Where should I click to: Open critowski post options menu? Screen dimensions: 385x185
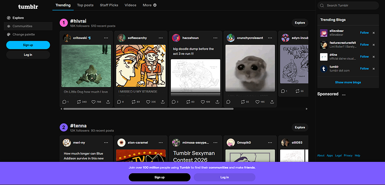pyautogui.click(x=106, y=38)
